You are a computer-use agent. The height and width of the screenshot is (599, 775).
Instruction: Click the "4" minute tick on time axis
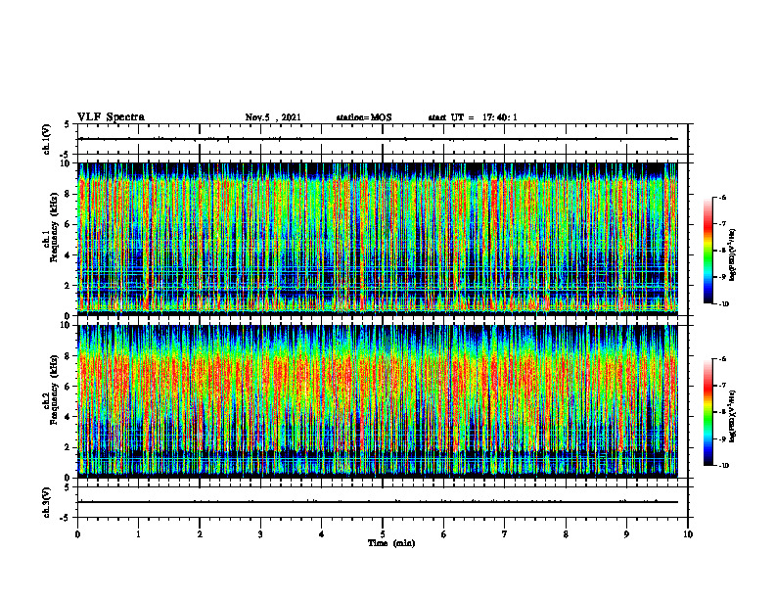point(322,534)
